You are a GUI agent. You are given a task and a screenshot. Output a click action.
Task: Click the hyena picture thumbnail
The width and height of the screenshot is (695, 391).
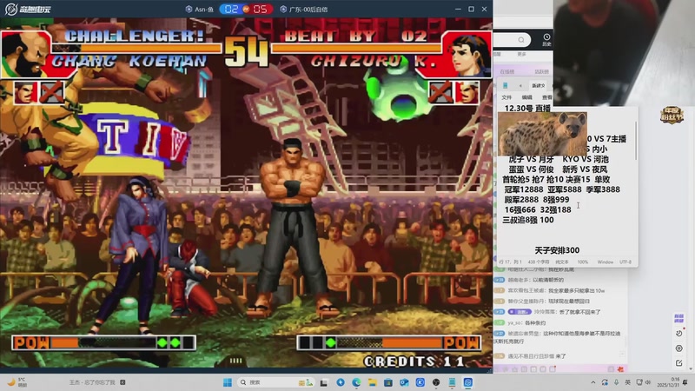click(542, 134)
